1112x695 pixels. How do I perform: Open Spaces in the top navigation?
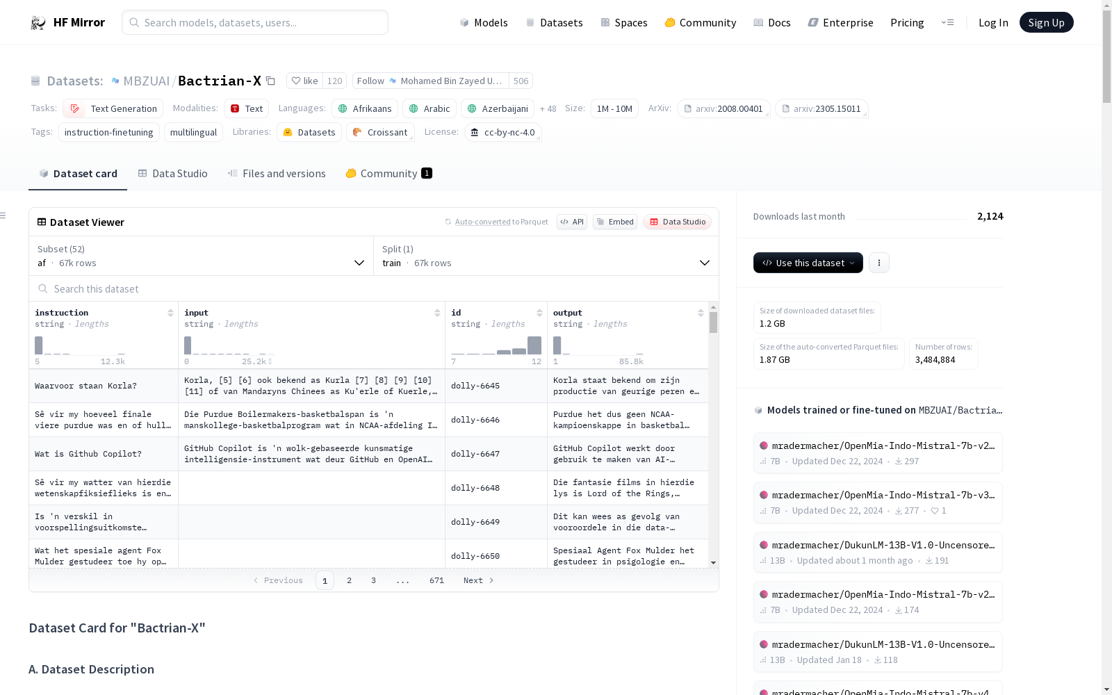623,22
